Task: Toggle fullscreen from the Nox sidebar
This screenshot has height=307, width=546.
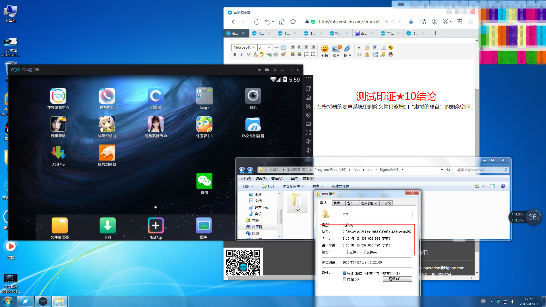Action: [308, 132]
